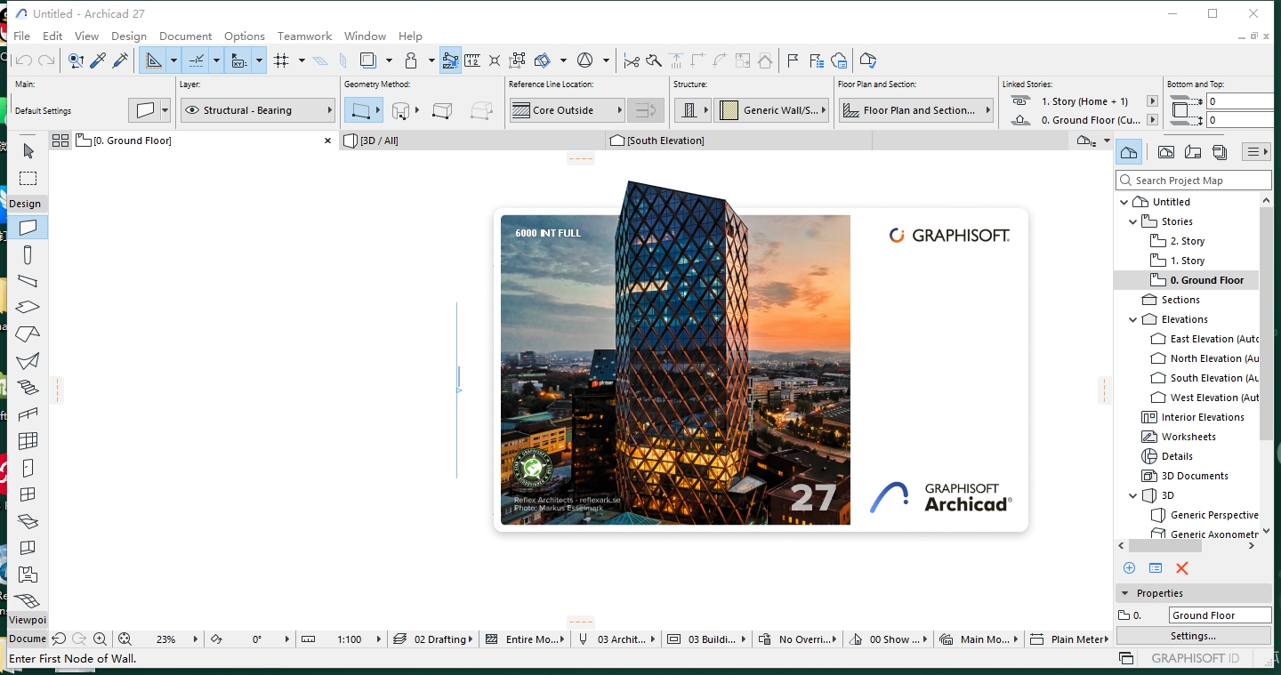Collapse the 3D tree node
The image size is (1281, 675).
point(1133,495)
